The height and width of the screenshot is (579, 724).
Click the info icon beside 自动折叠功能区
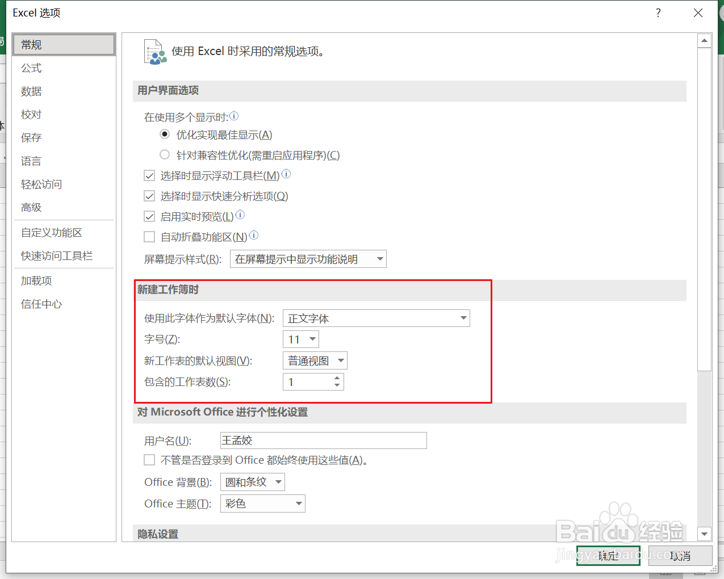[253, 234]
